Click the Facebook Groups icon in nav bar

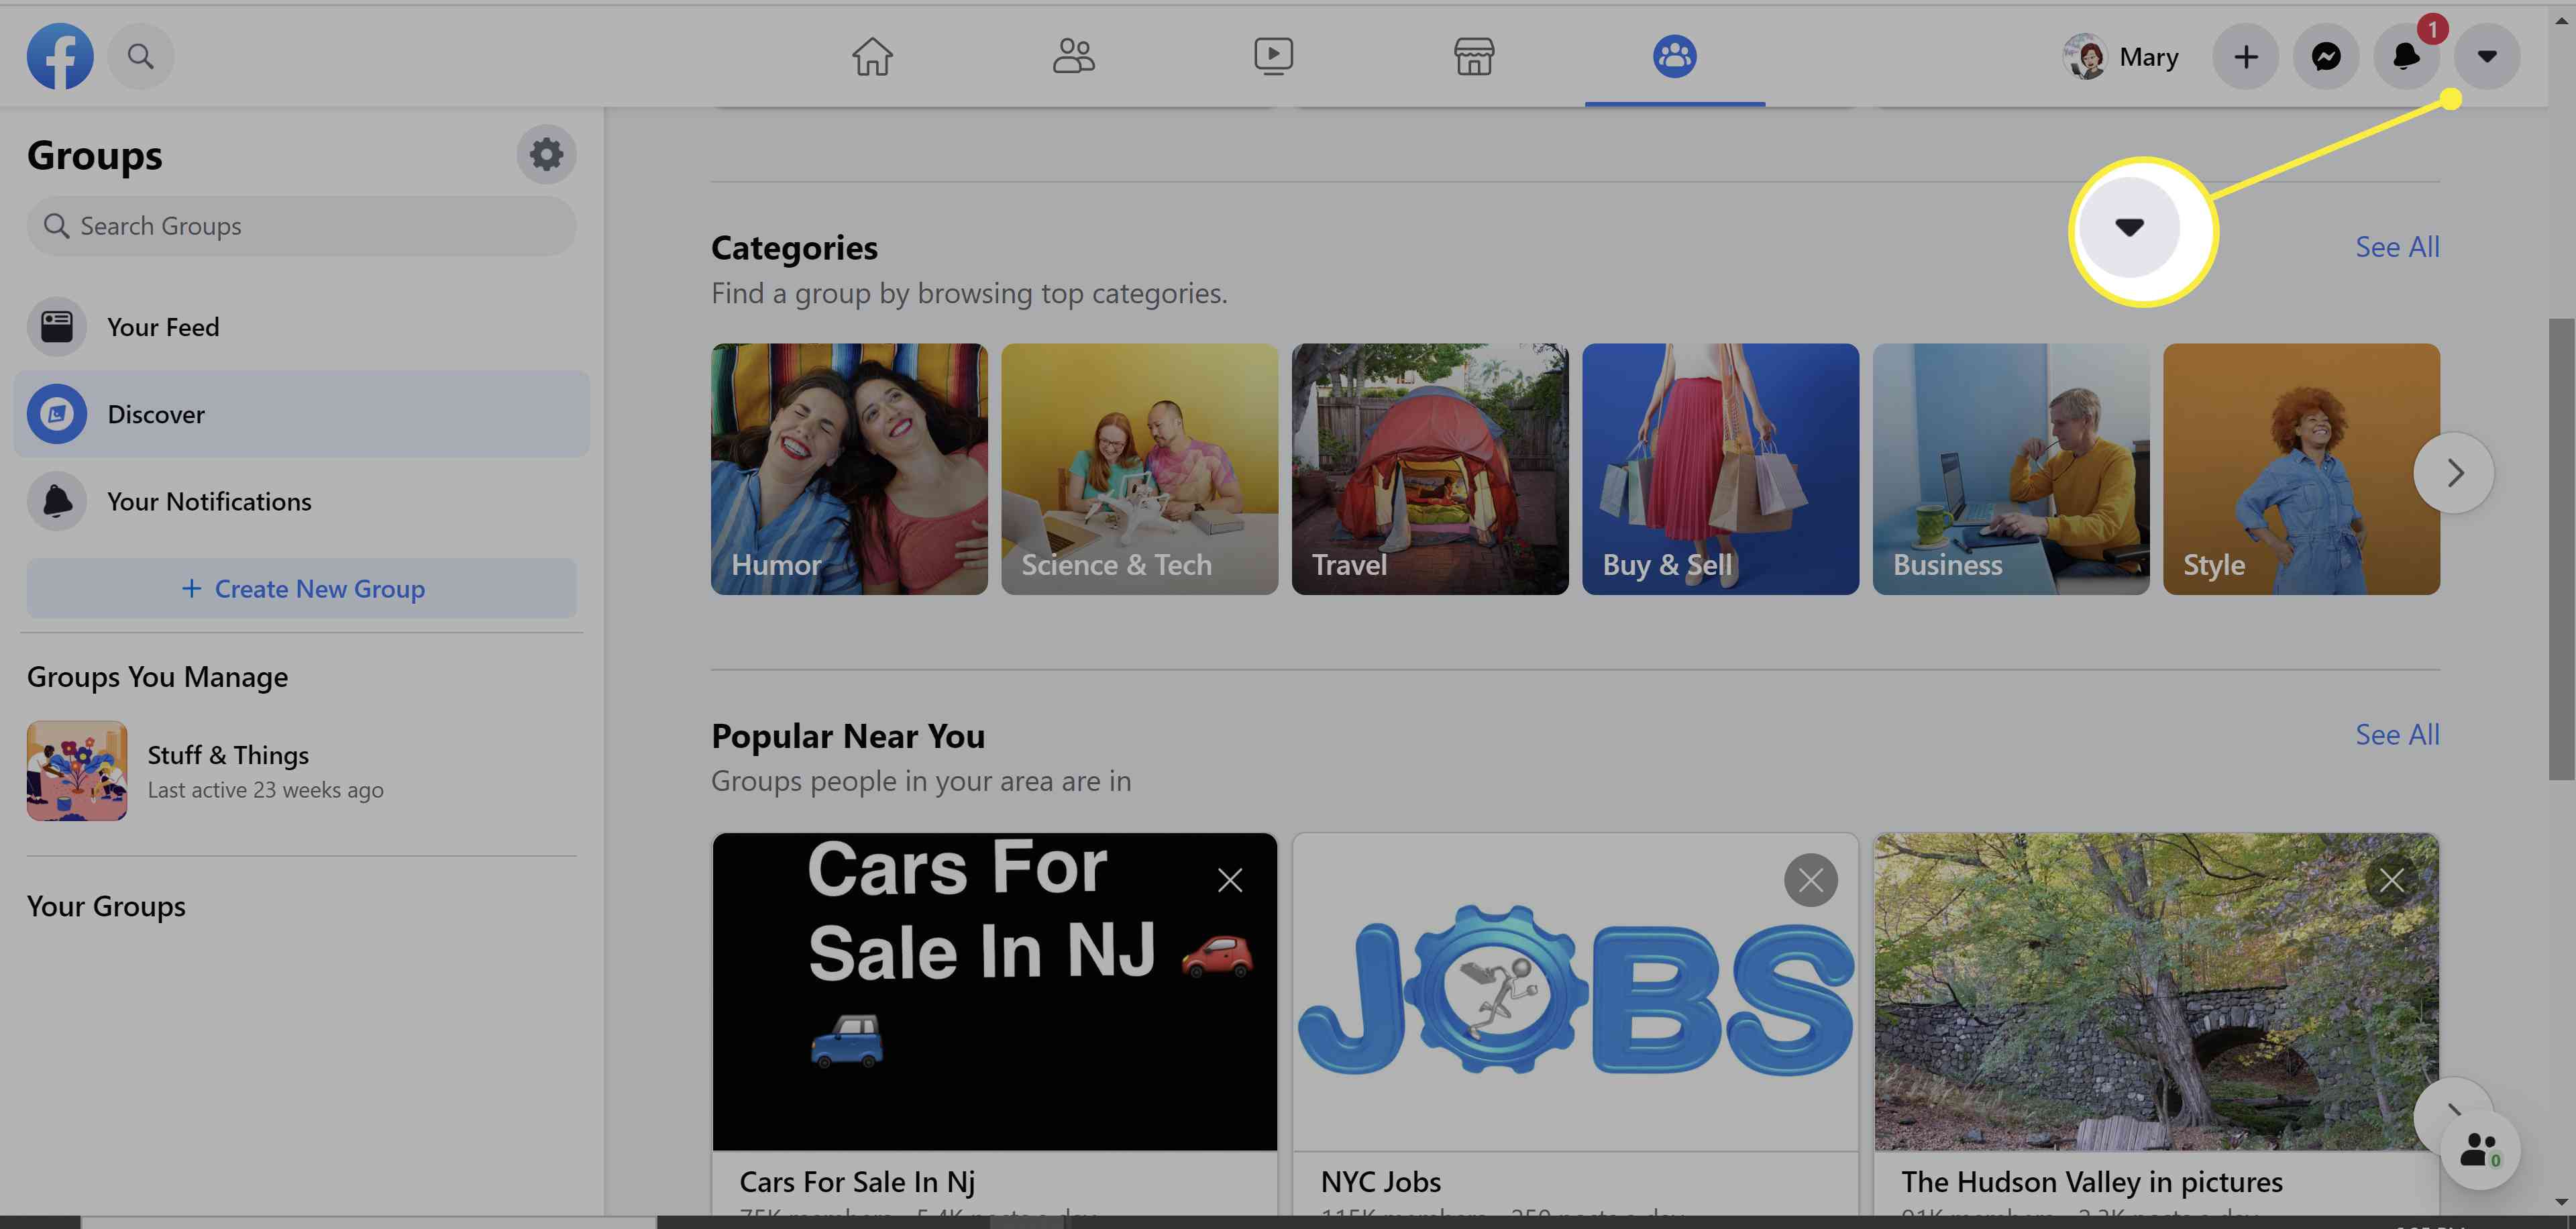point(1674,56)
